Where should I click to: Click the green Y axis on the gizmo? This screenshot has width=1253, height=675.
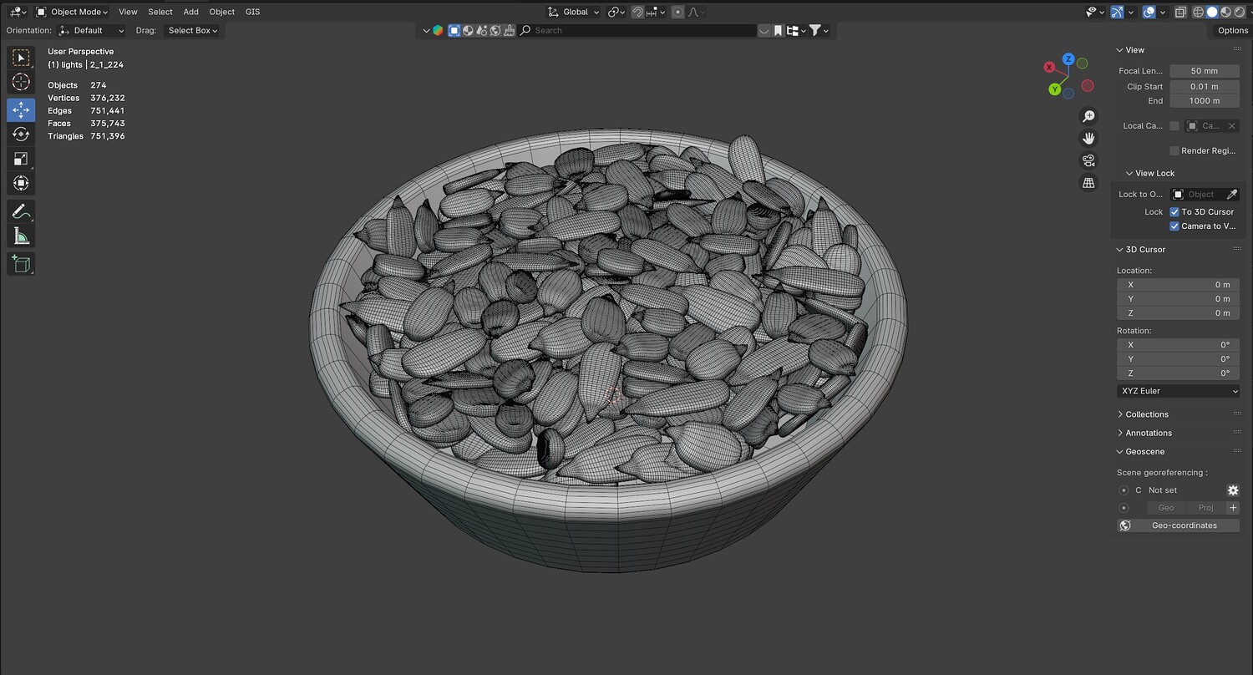click(x=1055, y=89)
